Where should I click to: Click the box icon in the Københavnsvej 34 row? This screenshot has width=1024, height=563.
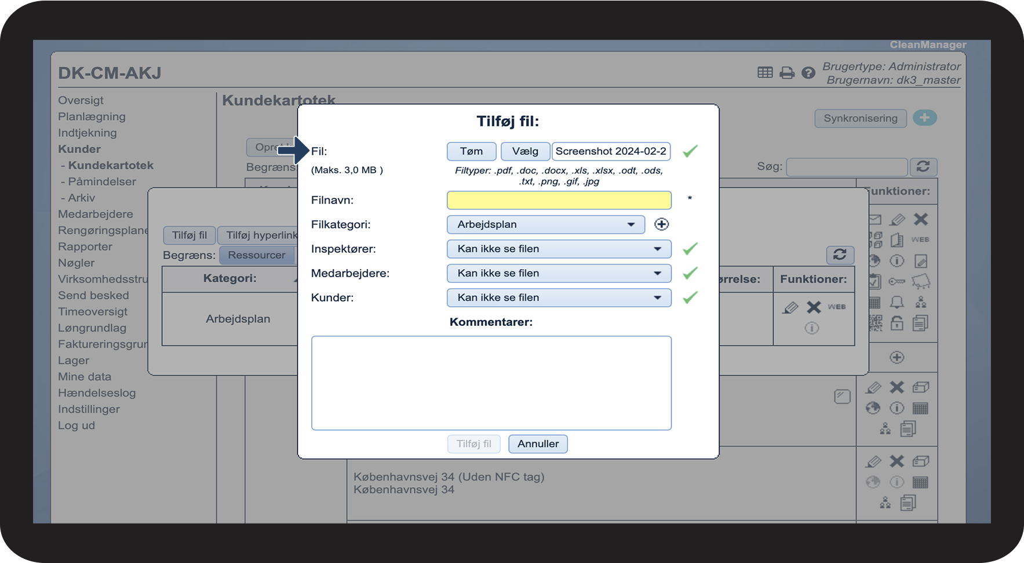[921, 462]
